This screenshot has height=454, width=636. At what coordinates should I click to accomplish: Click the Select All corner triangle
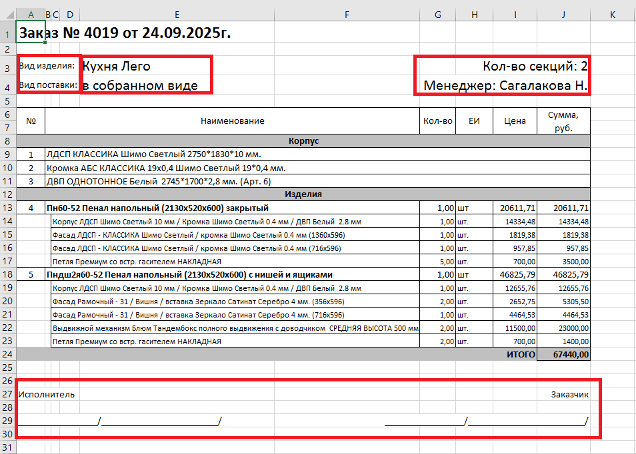point(8,15)
